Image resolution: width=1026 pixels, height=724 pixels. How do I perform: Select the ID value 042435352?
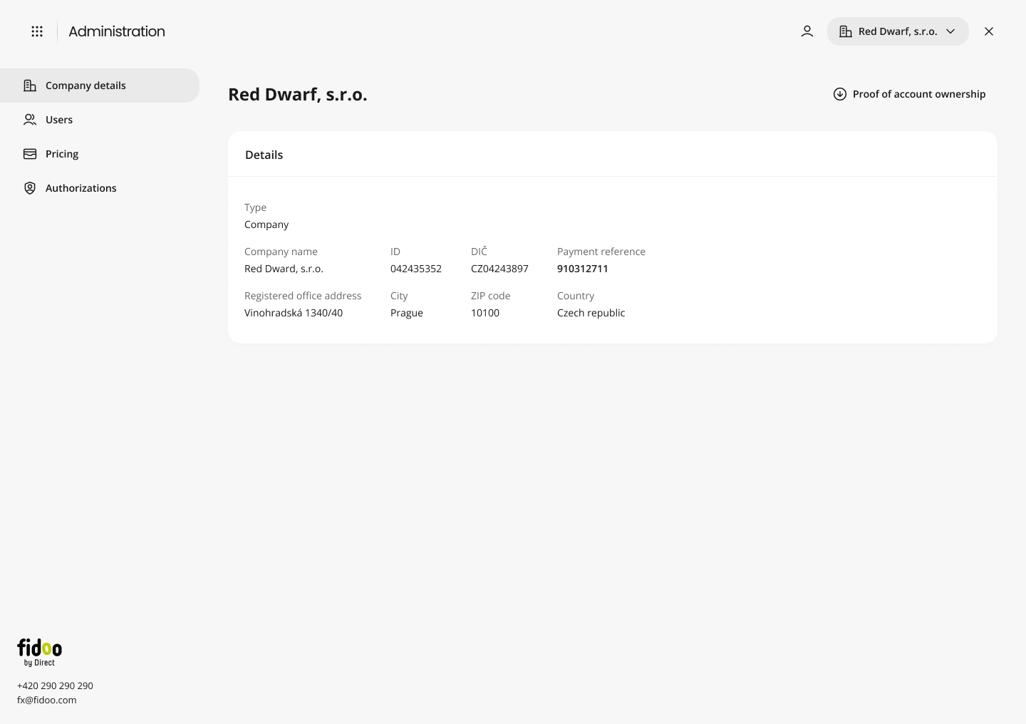(x=416, y=269)
